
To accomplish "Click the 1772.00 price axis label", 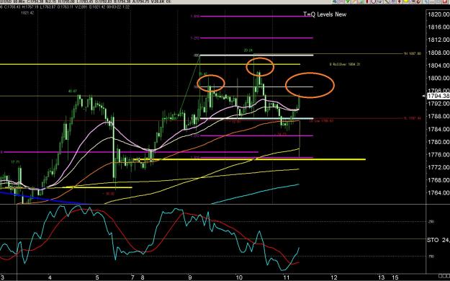I will pyautogui.click(x=438, y=167).
